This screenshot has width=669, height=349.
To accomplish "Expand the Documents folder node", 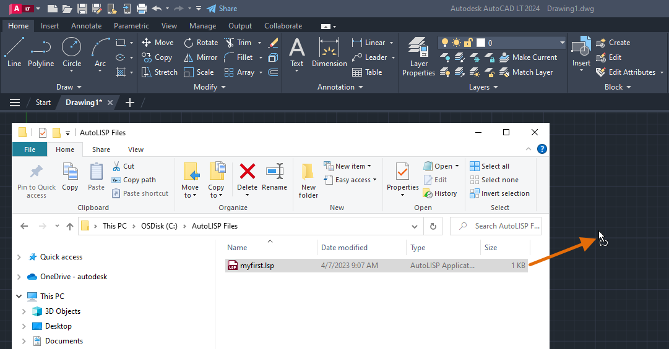I will 24,341.
